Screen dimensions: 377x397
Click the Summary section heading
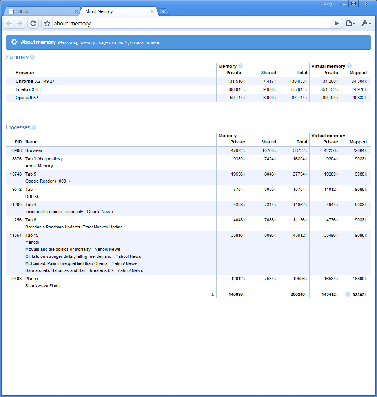(17, 57)
